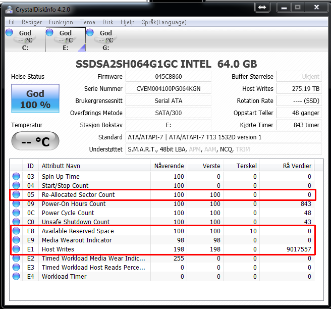
Task: Click the status orb for Timed Workload Media Wear
Action: [16, 258]
